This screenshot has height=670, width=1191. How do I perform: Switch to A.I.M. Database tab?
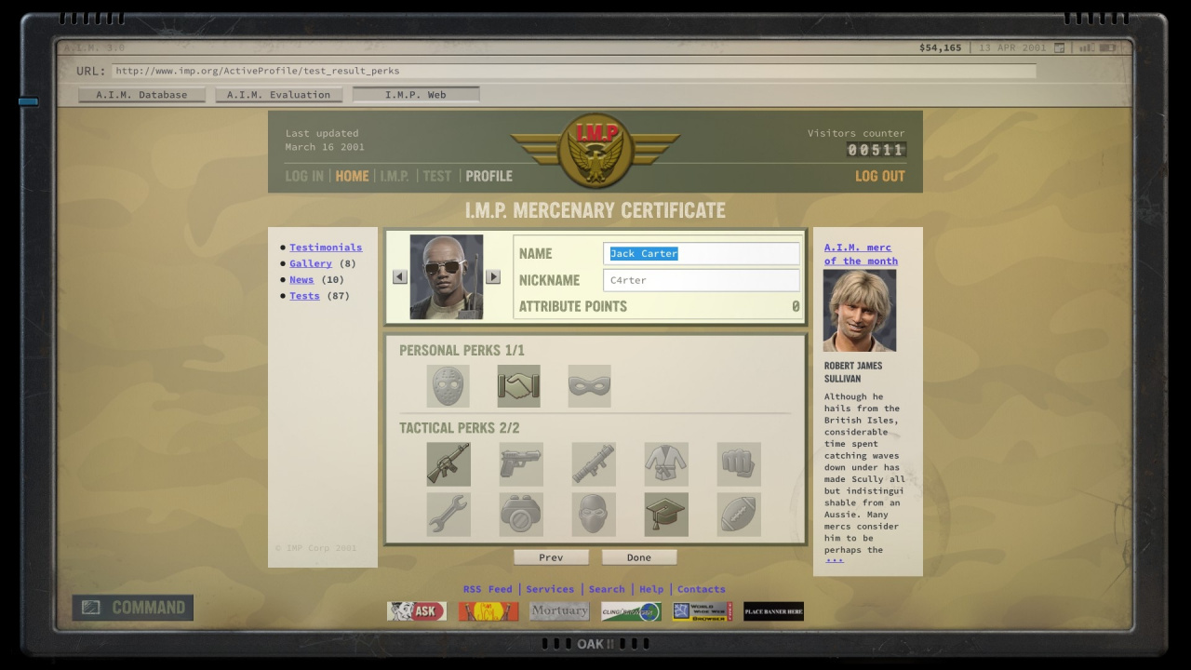pyautogui.click(x=141, y=95)
